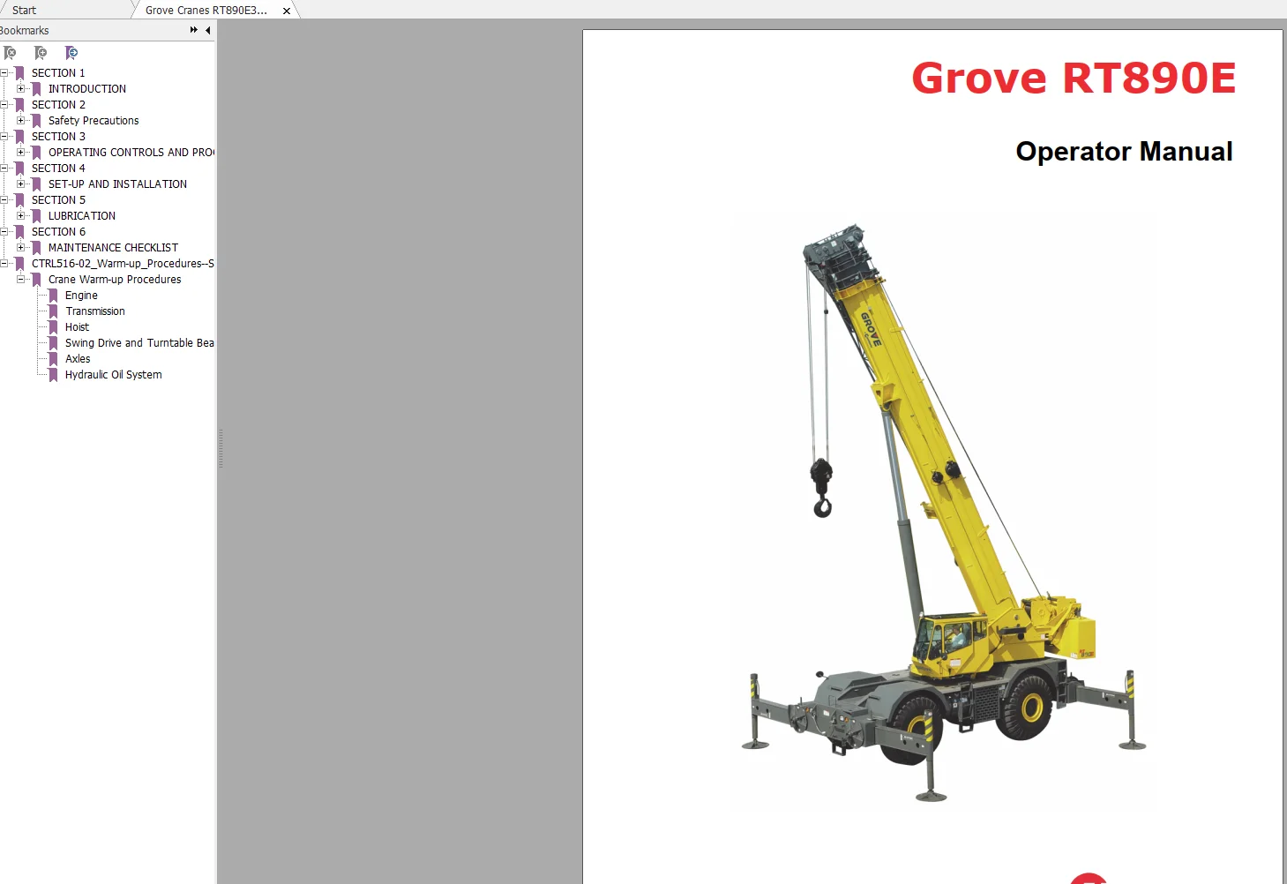Image resolution: width=1287 pixels, height=884 pixels.
Task: Collapse the SECTION 4 bookmark node
Action: 4,169
